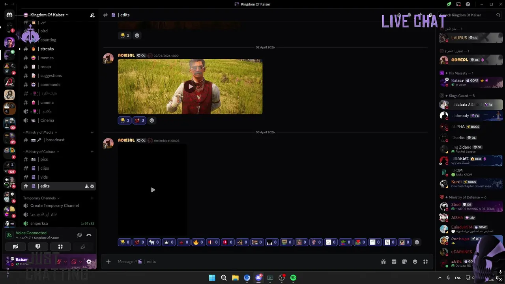505x284 pixels.
Task: Open voice activities launcher button
Action: pos(60,247)
